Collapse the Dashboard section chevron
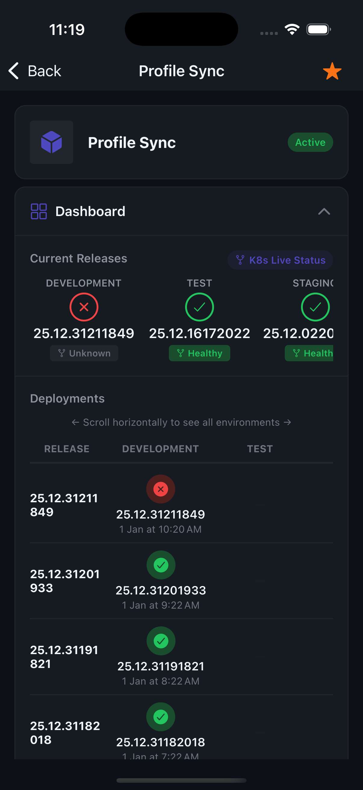This screenshot has height=790, width=363. pos(324,211)
